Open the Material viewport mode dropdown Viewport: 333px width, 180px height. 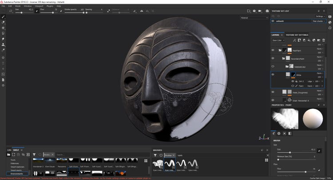254,18
